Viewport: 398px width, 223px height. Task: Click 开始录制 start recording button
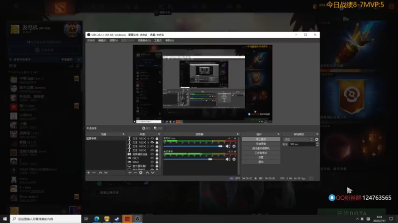click(261, 144)
